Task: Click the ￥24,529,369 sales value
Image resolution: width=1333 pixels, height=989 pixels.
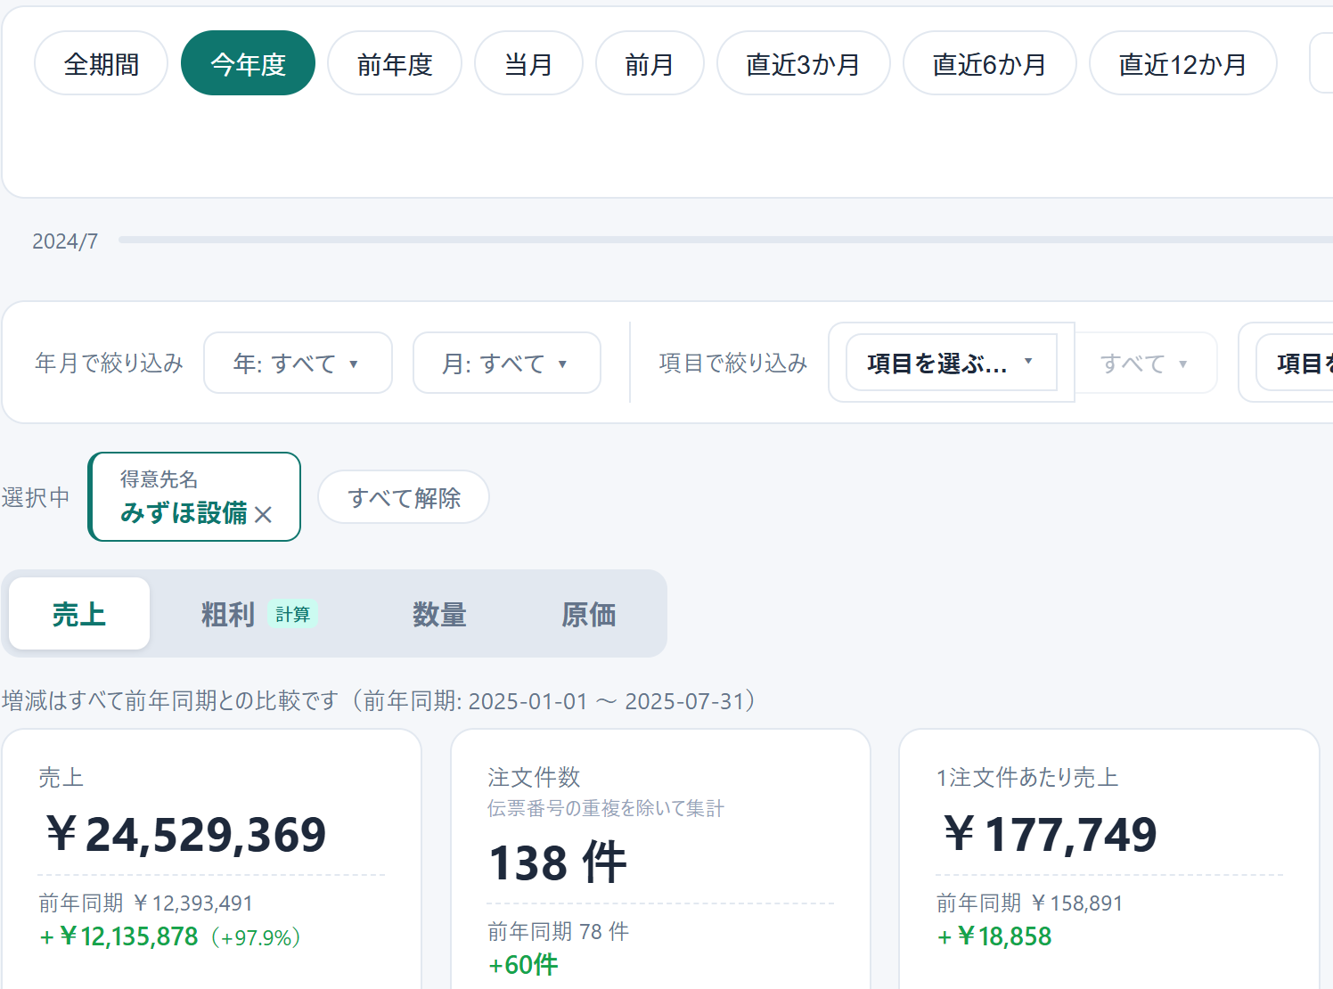Action: click(x=186, y=834)
